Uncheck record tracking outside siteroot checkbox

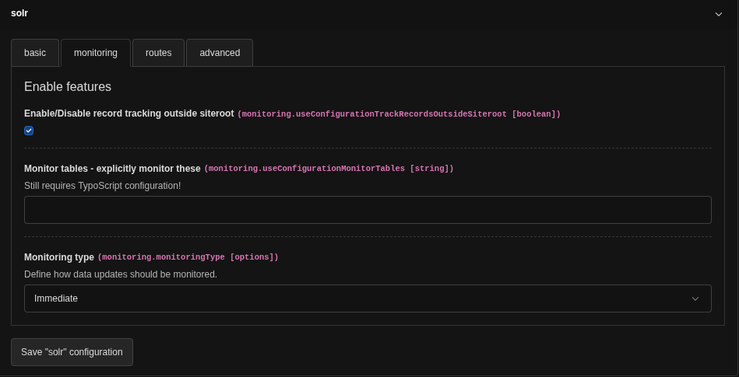pyautogui.click(x=29, y=131)
